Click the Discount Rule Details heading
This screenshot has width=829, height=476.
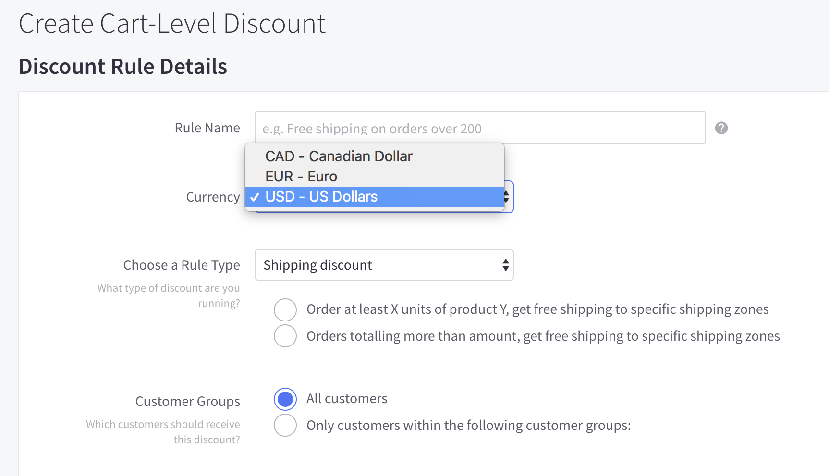pyautogui.click(x=123, y=67)
